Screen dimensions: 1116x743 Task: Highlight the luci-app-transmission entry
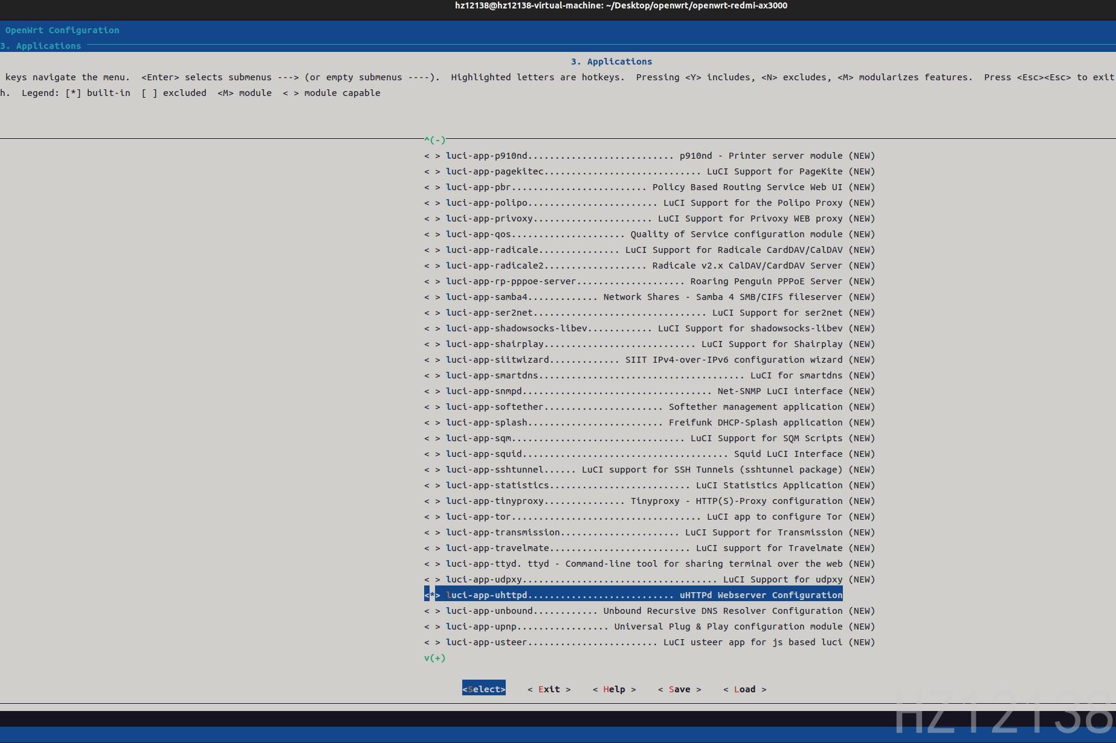tap(650, 532)
